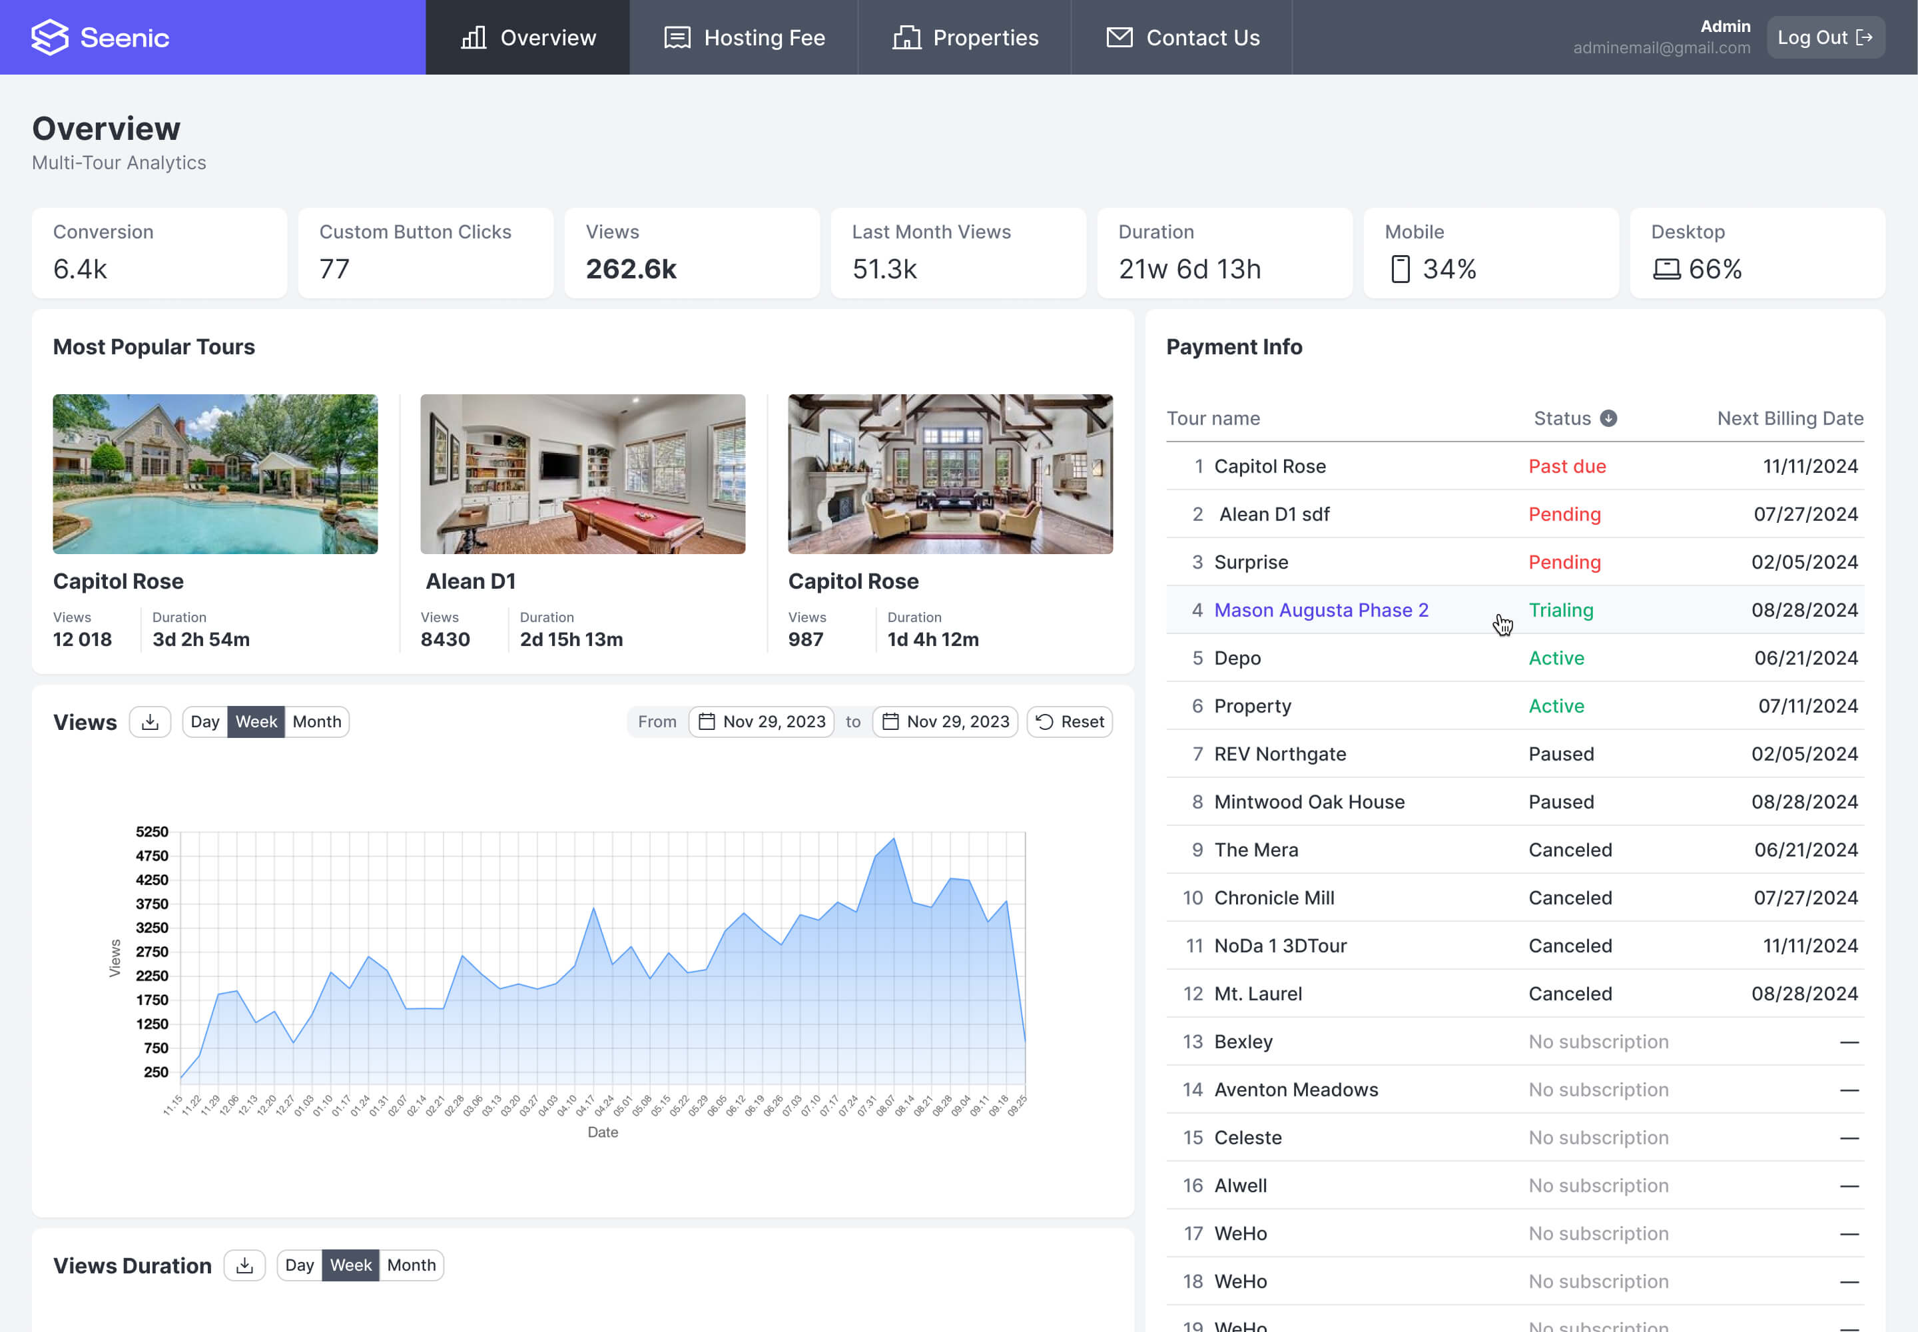Go to the Properties tab
1918x1332 pixels.
pos(965,37)
